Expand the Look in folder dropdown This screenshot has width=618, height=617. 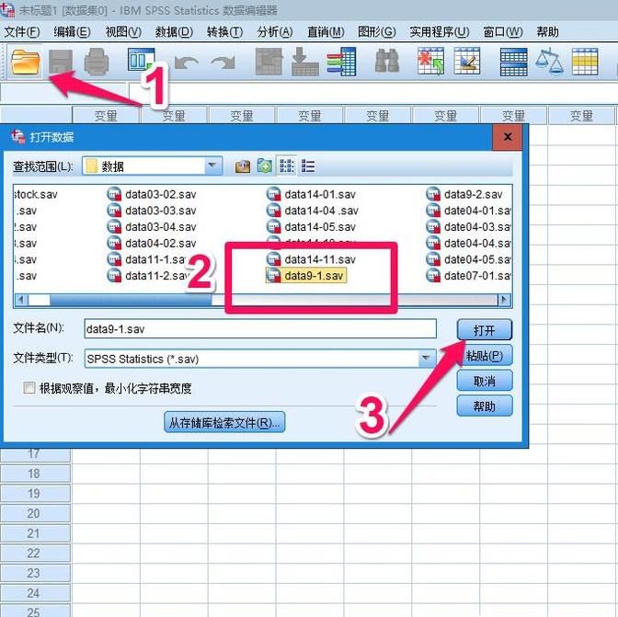(212, 166)
